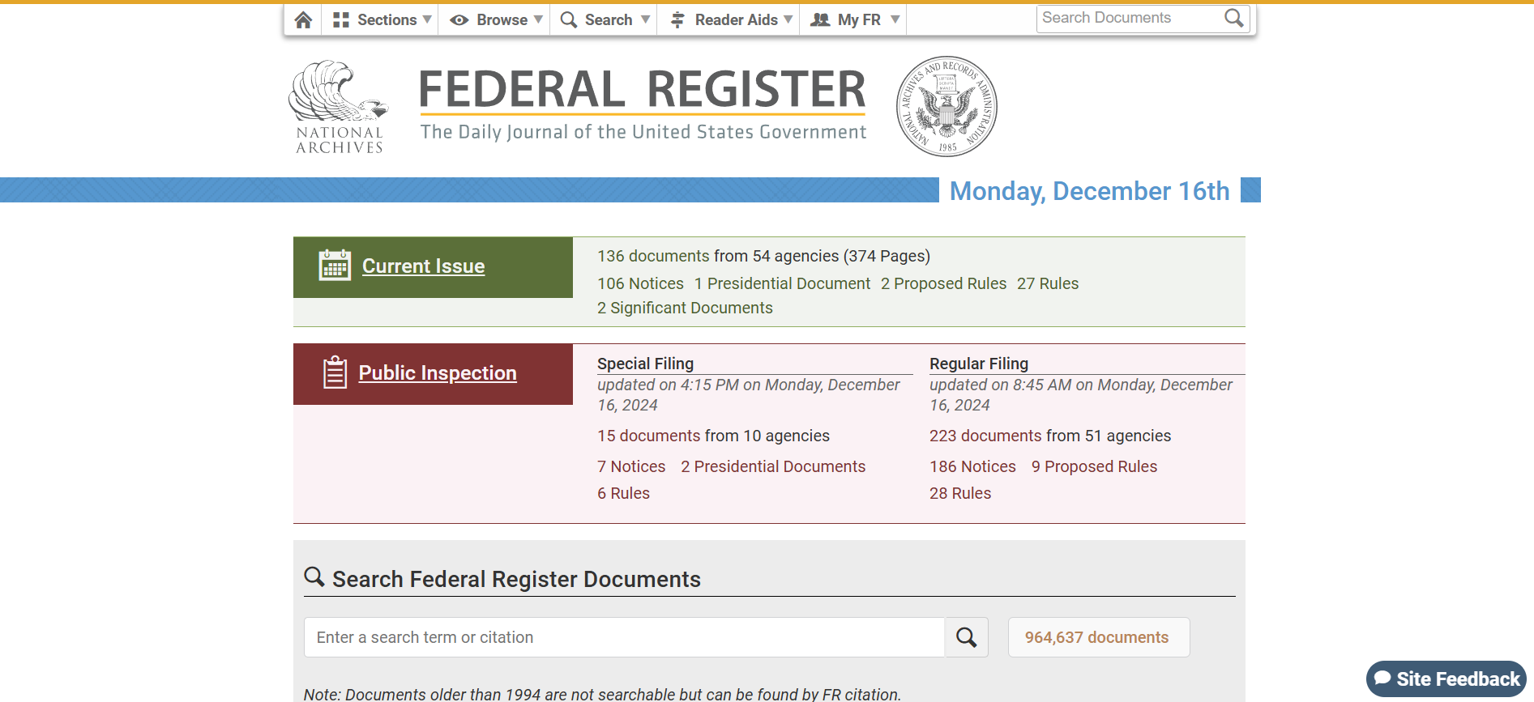Open the Search menu in navigation bar
This screenshot has height=702, width=1534.
604,20
